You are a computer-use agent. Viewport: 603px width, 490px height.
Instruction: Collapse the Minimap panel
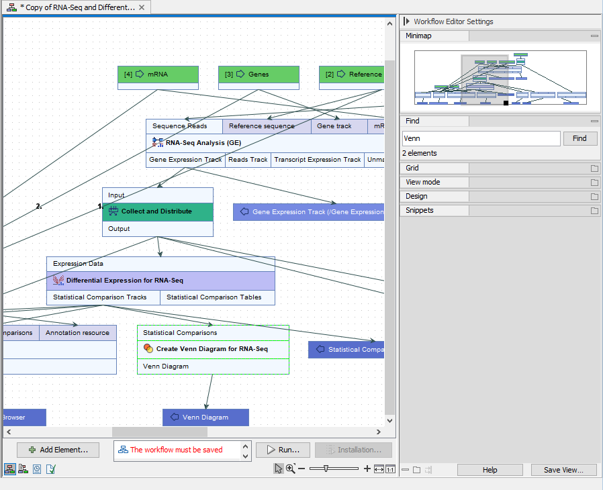click(594, 36)
